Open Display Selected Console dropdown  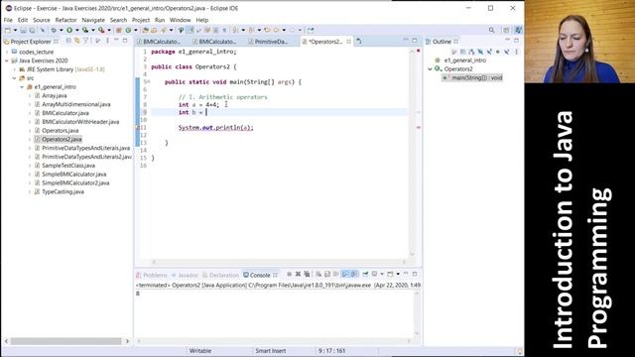(x=381, y=274)
